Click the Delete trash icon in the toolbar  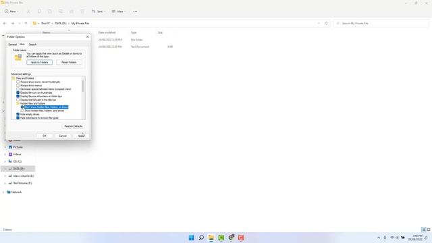[82, 11]
